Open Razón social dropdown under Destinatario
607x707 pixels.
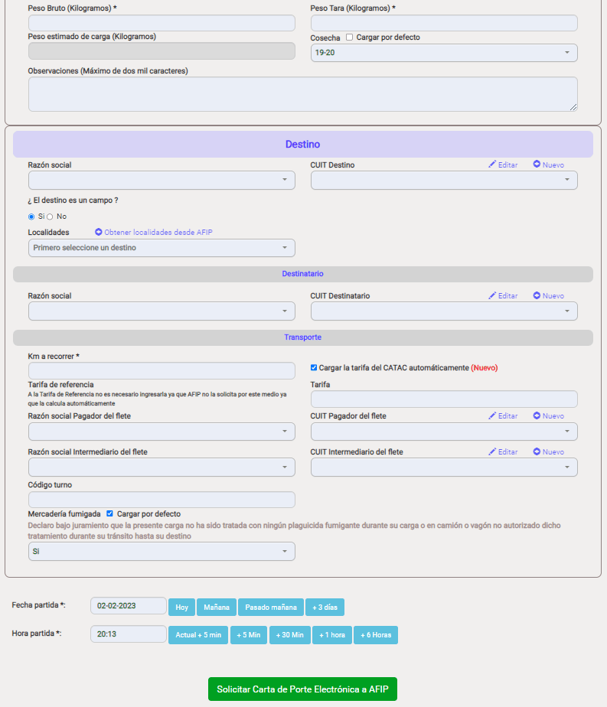point(162,311)
